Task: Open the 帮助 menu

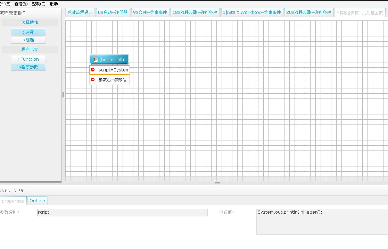Action: (x=54, y=4)
